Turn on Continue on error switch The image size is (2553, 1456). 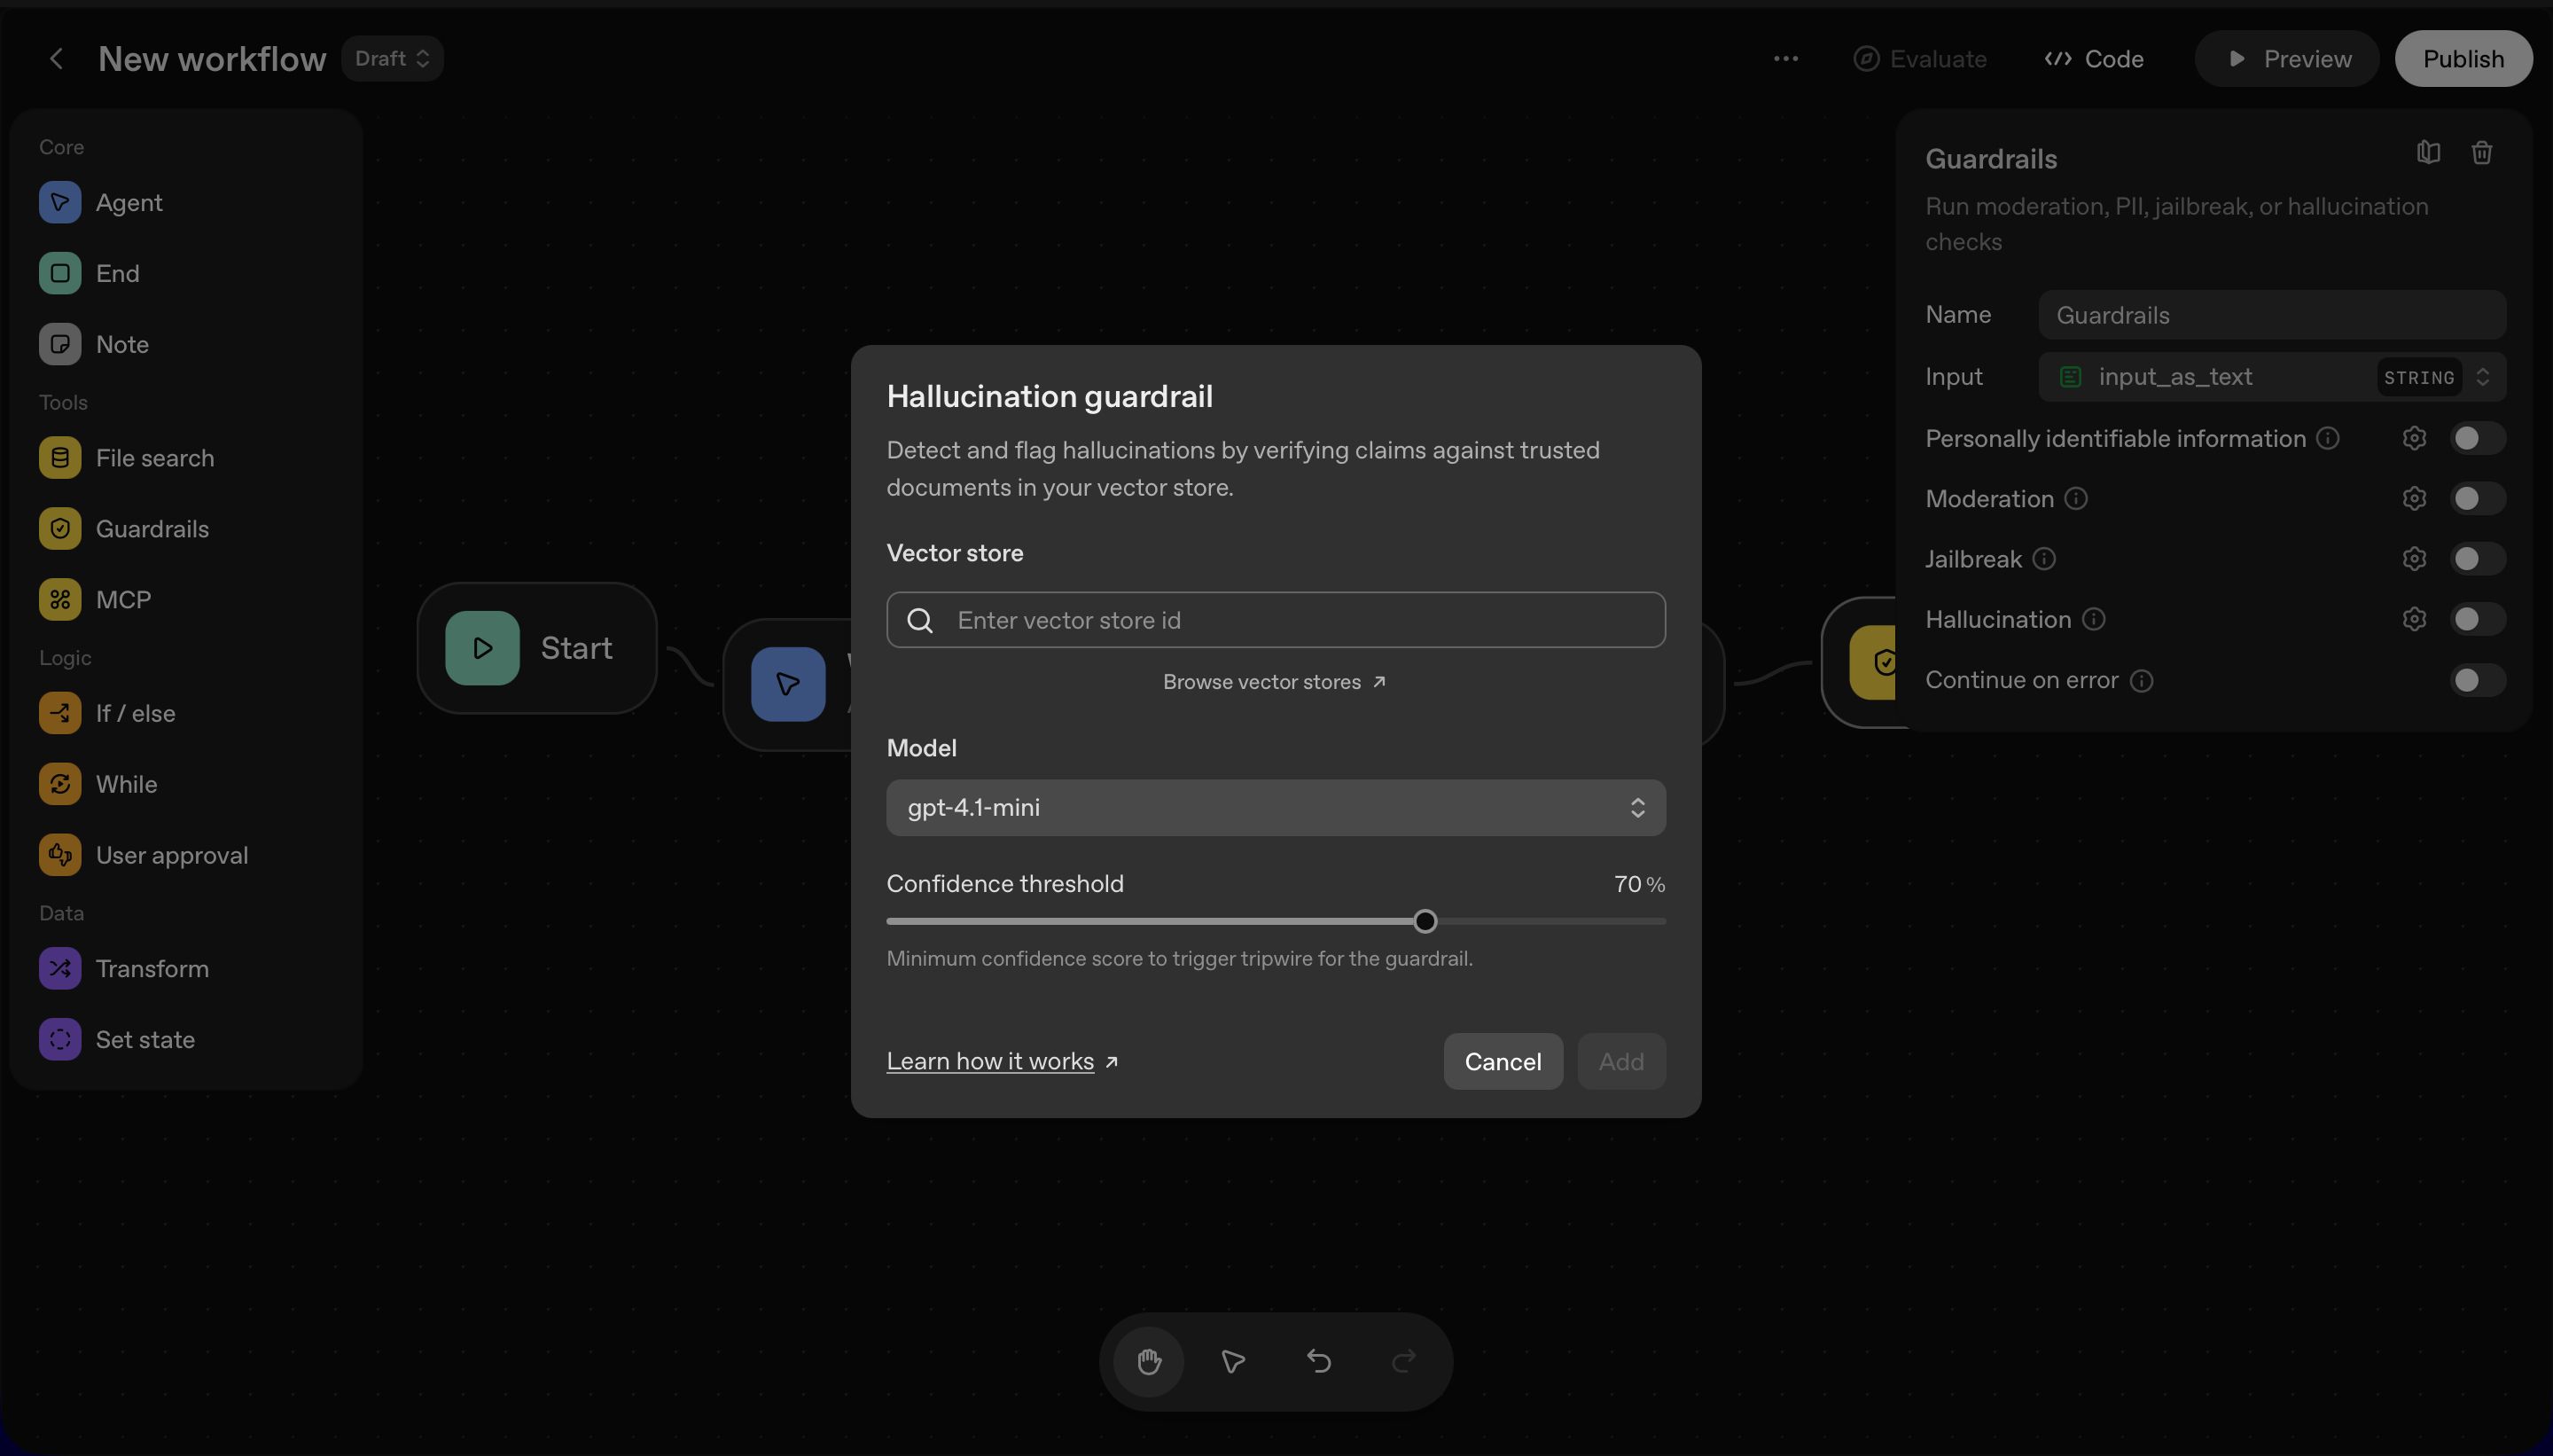pyautogui.click(x=2476, y=680)
